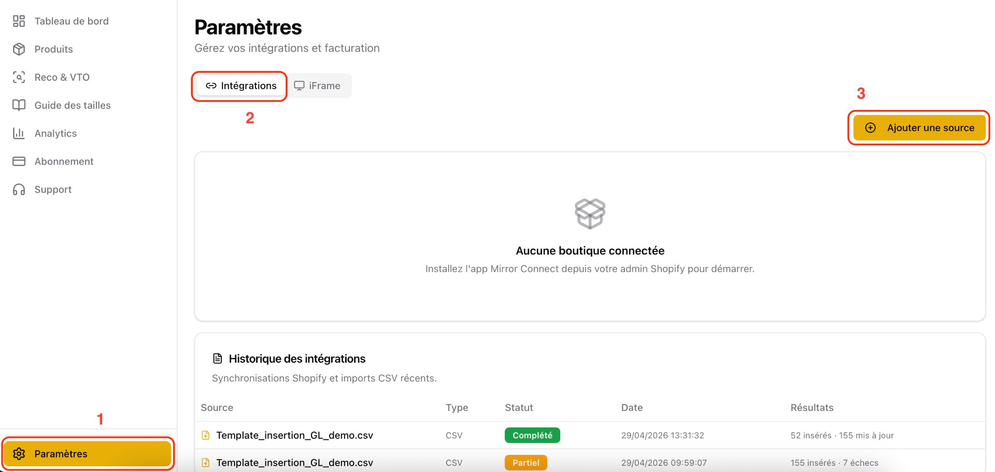Screen dimensions: 995x472
Task: Click the link icon on Intégrations tab
Action: click(x=211, y=86)
